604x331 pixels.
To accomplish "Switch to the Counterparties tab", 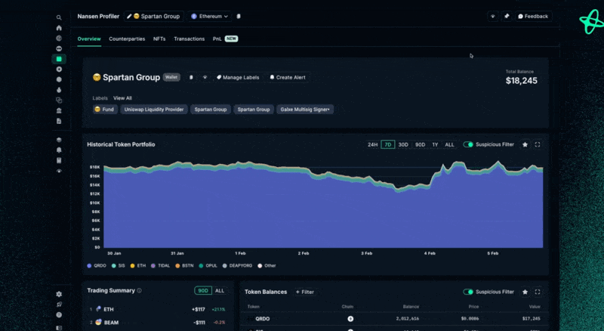I will 127,39.
